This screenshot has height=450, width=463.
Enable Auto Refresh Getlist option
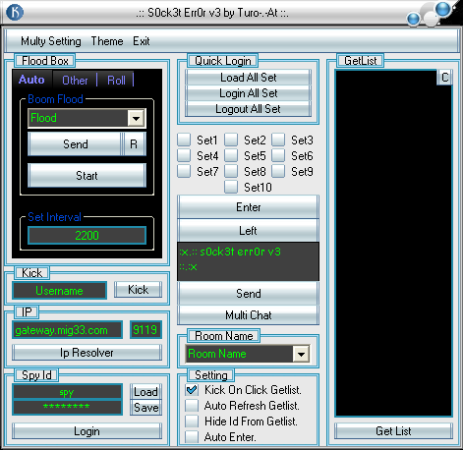coord(192,406)
